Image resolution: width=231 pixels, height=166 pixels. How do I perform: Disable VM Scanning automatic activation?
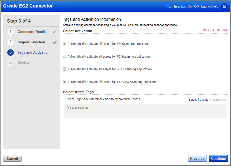coord(64,44)
